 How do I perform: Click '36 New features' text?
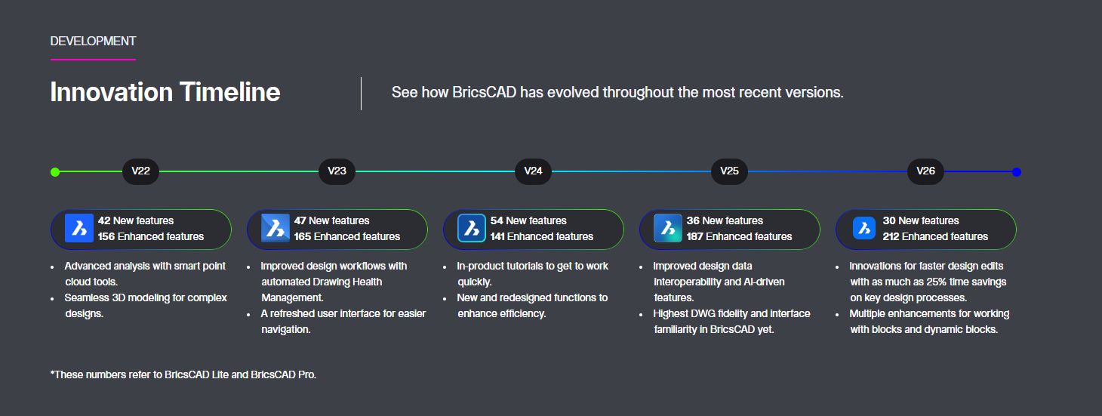725,220
